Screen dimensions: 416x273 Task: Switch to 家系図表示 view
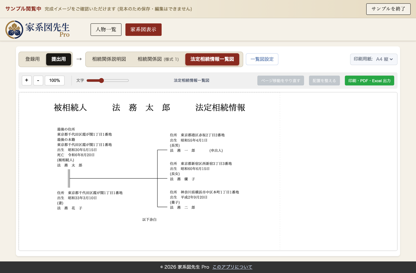(x=143, y=30)
